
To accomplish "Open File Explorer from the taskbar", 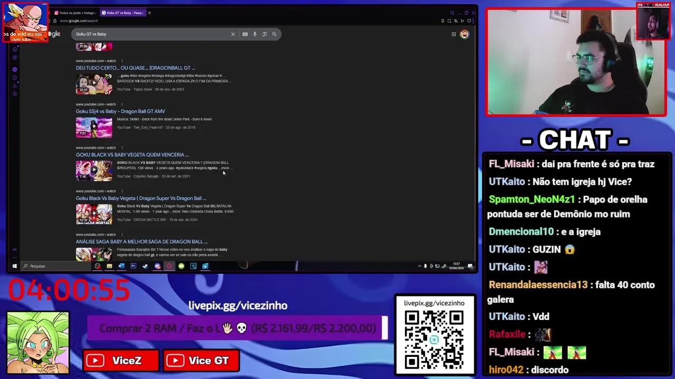I will pyautogui.click(x=109, y=266).
